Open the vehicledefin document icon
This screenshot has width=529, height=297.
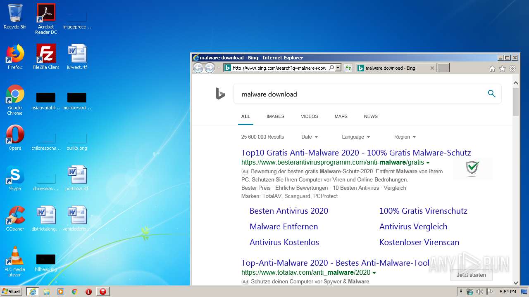point(77,219)
